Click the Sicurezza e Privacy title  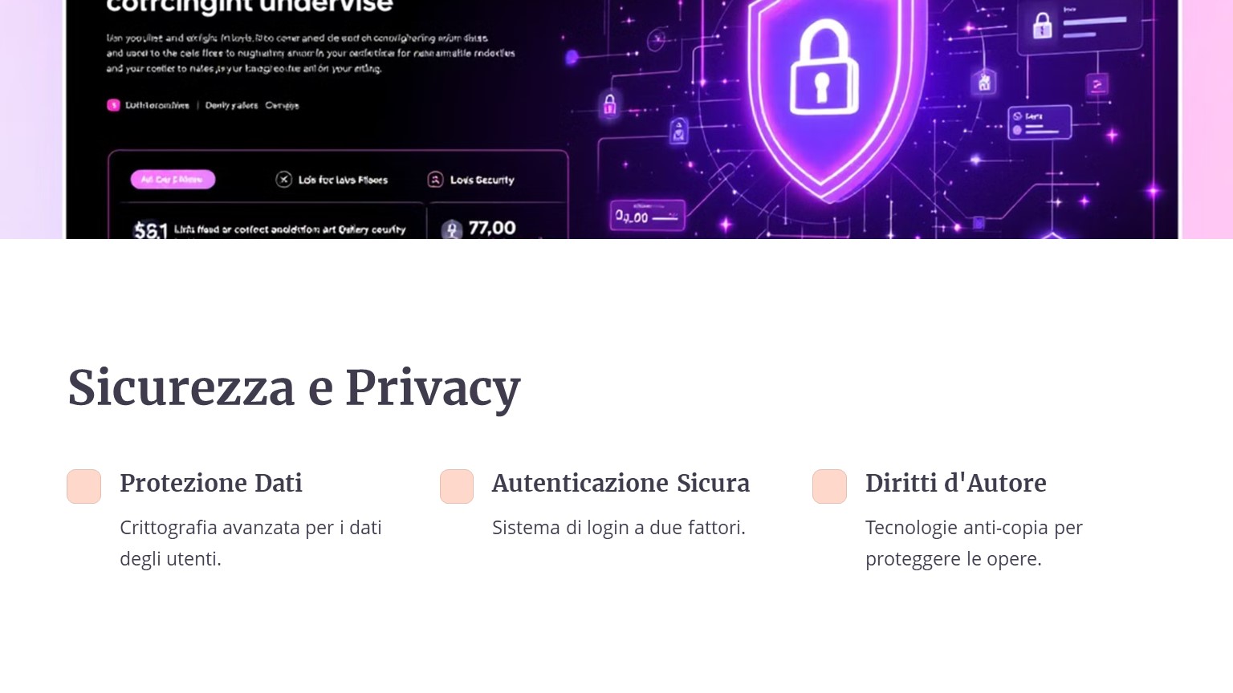pyautogui.click(x=295, y=388)
